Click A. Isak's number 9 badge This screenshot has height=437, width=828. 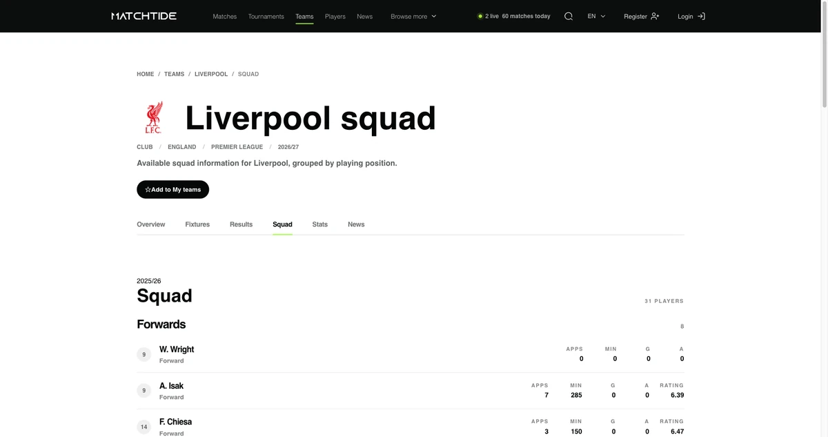(x=144, y=391)
